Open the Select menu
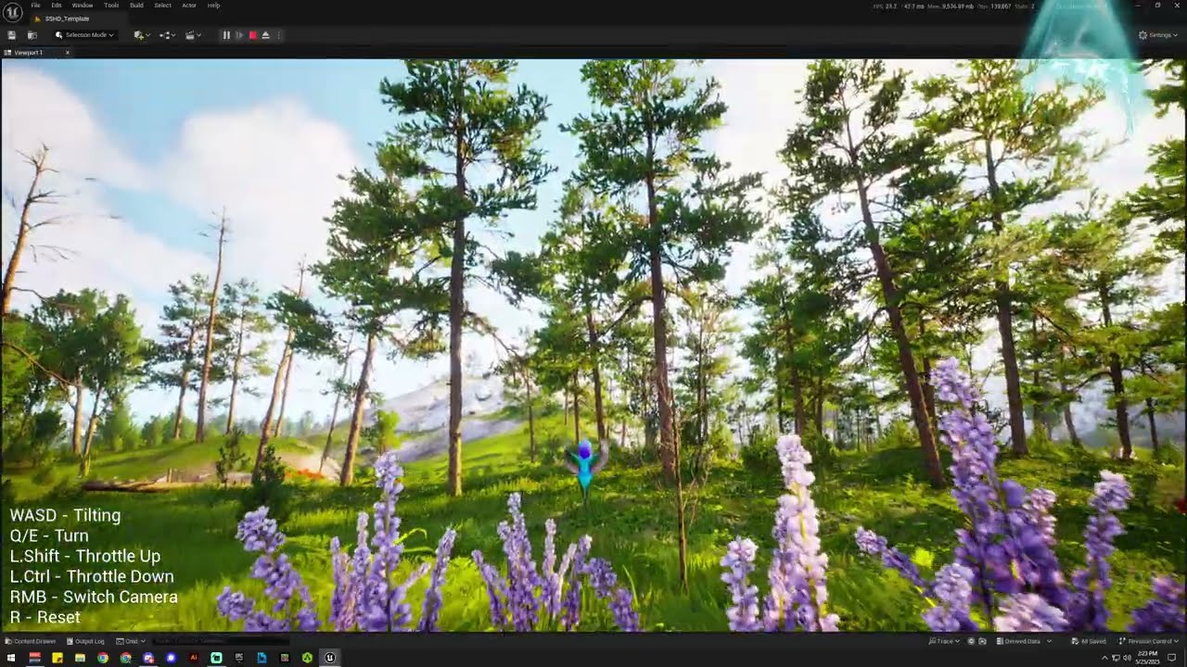Screen dimensions: 1187x667 click(x=162, y=6)
